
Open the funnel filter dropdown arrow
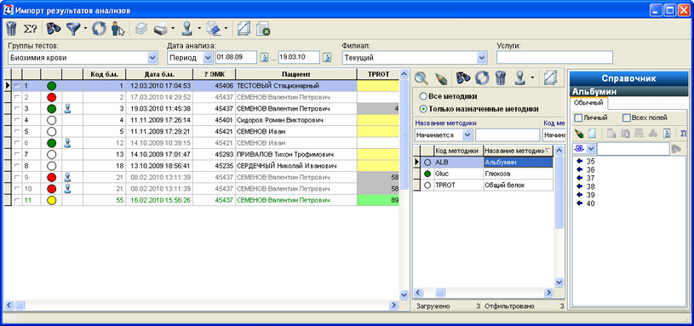[84, 29]
